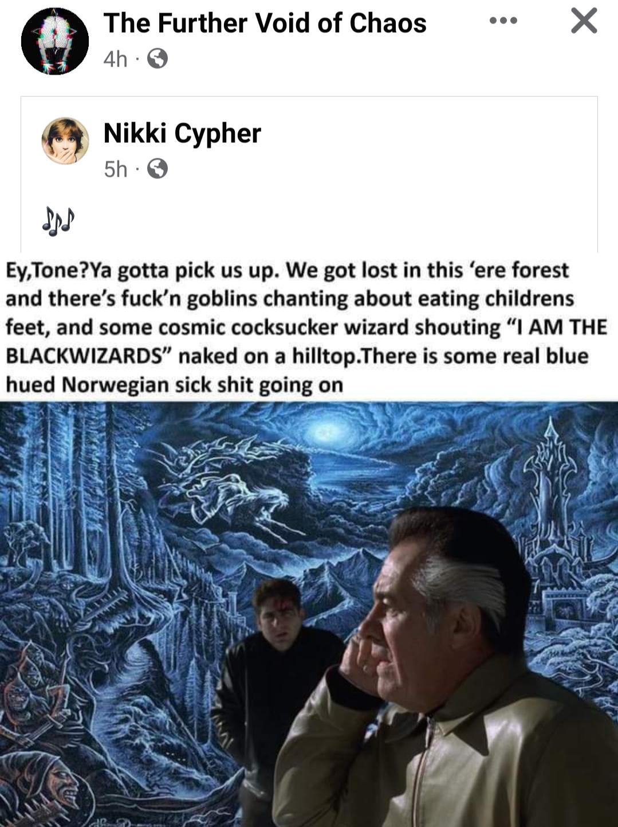Open The Further Void of Chaos page name
618x827 pixels.
click(x=265, y=24)
